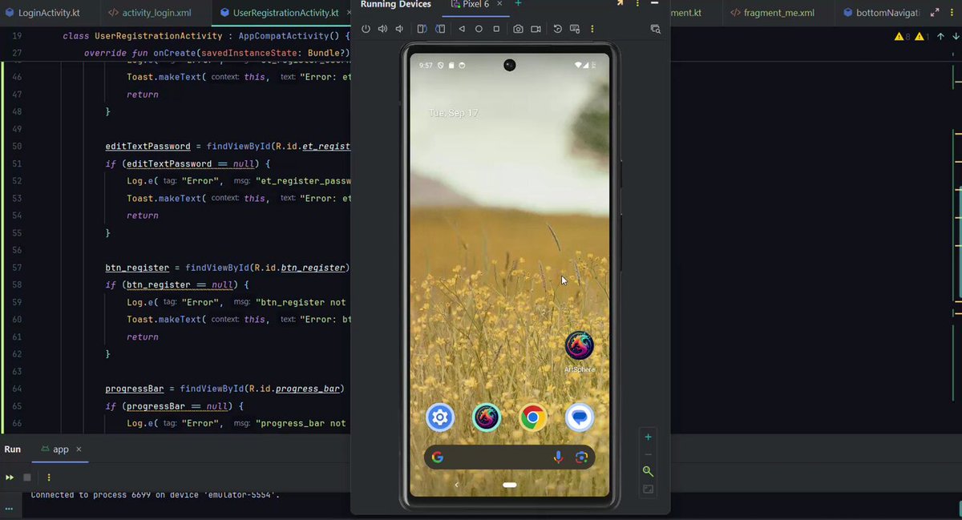
Task: Open the emulator Snapshots icon
Action: [x=558, y=29]
